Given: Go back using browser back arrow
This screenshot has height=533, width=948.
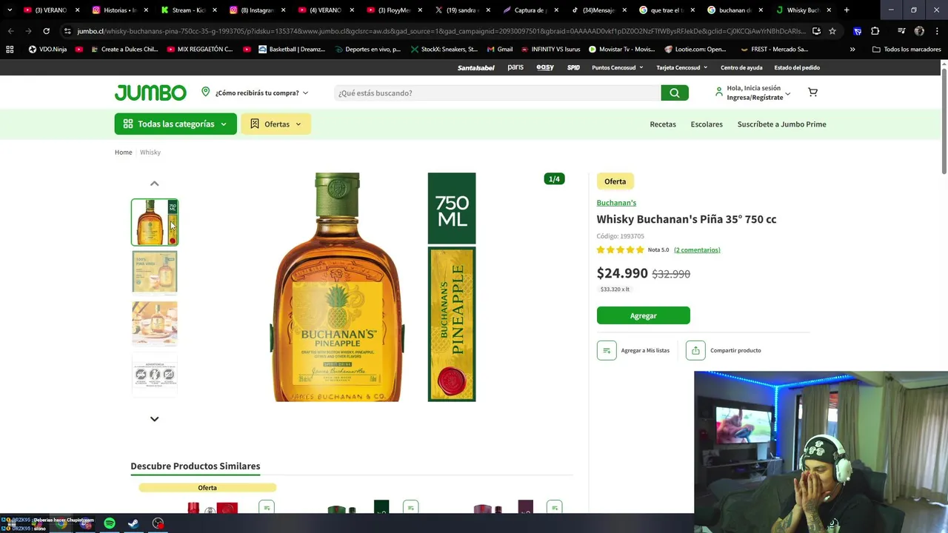Looking at the screenshot, I should pos(10,31).
